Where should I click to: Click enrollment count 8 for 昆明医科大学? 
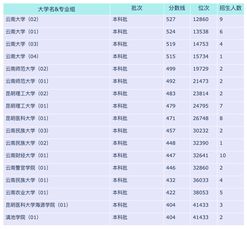(x=221, y=118)
